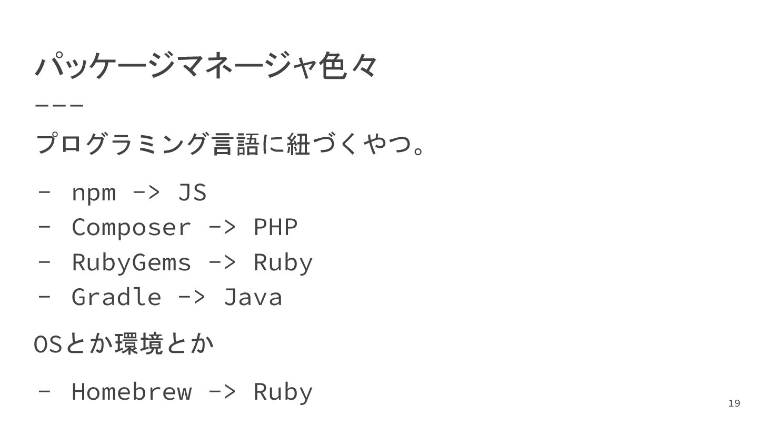Click the PHP text
The width and height of the screenshot is (758, 426).
(x=276, y=227)
